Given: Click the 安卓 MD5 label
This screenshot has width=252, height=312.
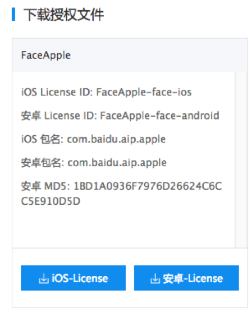Looking at the screenshot, I should point(45,186).
